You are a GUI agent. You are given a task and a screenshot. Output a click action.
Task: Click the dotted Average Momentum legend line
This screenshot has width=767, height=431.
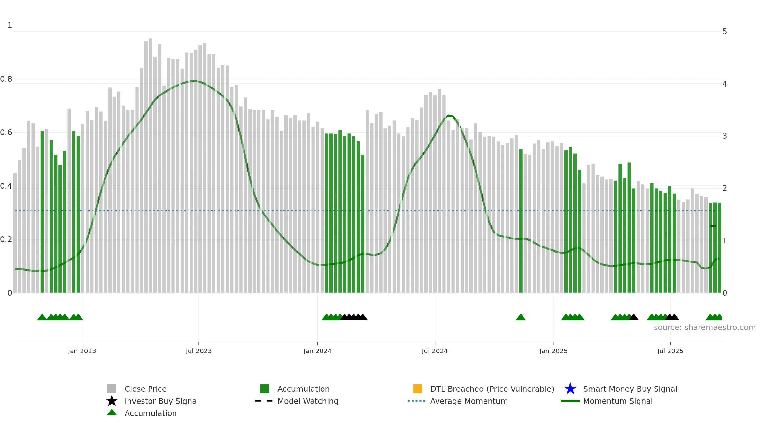click(x=417, y=401)
